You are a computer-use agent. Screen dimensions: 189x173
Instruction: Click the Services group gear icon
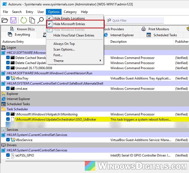coord(3,130)
